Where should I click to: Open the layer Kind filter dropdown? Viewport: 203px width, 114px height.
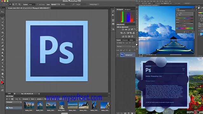[120, 43]
